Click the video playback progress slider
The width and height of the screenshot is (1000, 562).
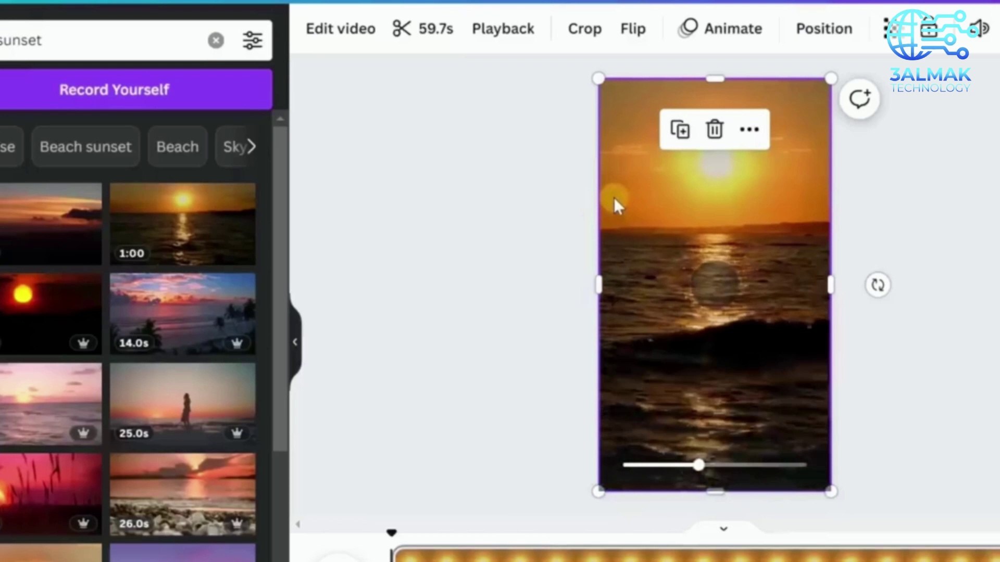click(x=698, y=465)
